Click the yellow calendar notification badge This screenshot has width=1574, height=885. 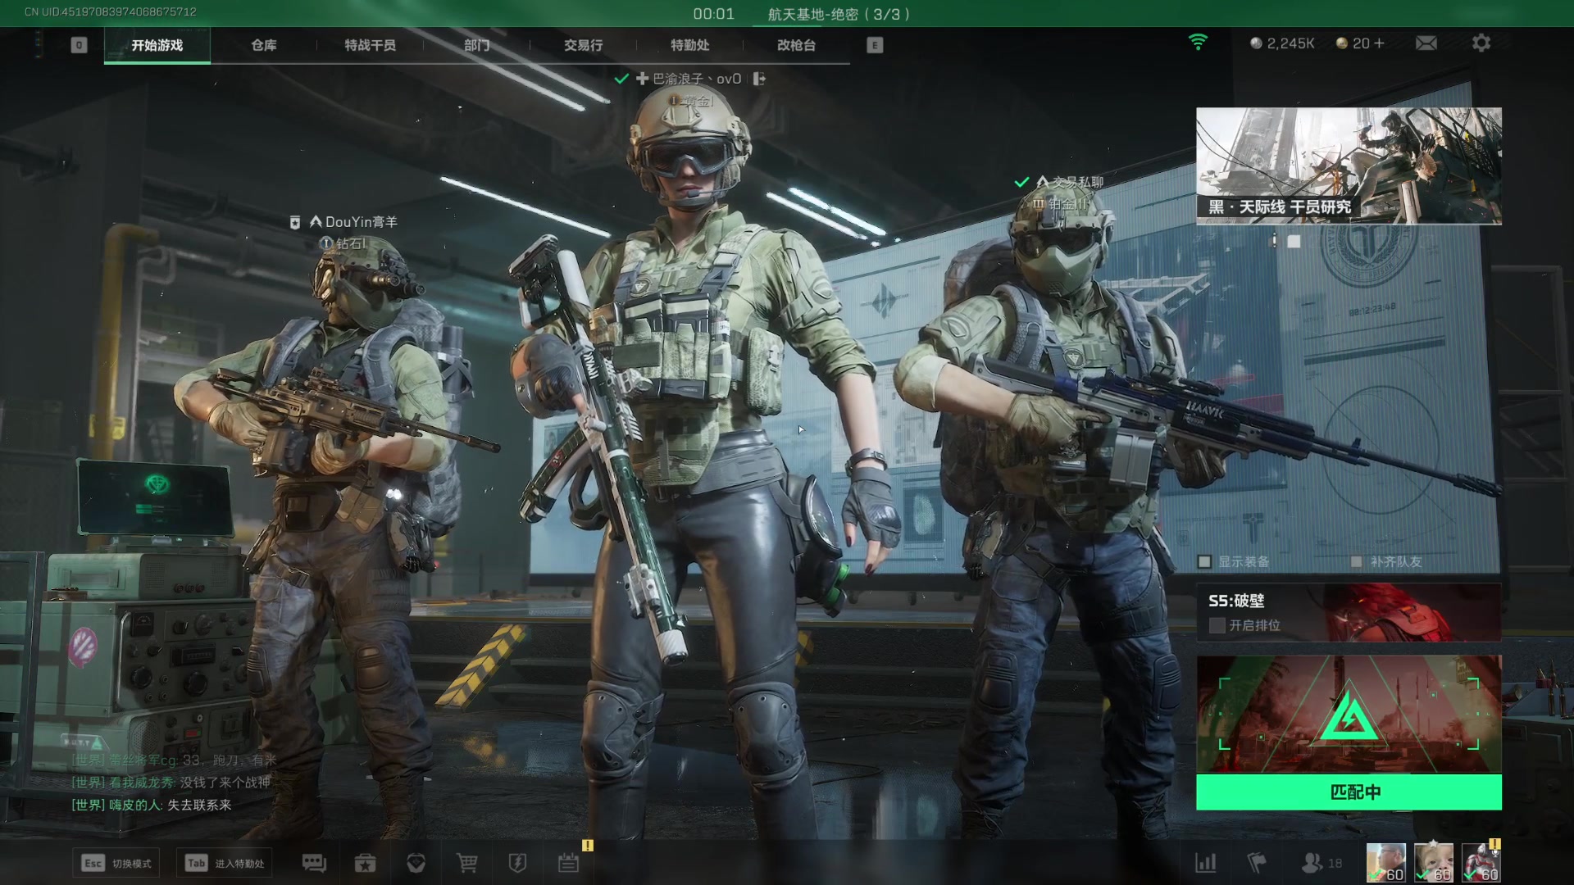[x=587, y=845]
